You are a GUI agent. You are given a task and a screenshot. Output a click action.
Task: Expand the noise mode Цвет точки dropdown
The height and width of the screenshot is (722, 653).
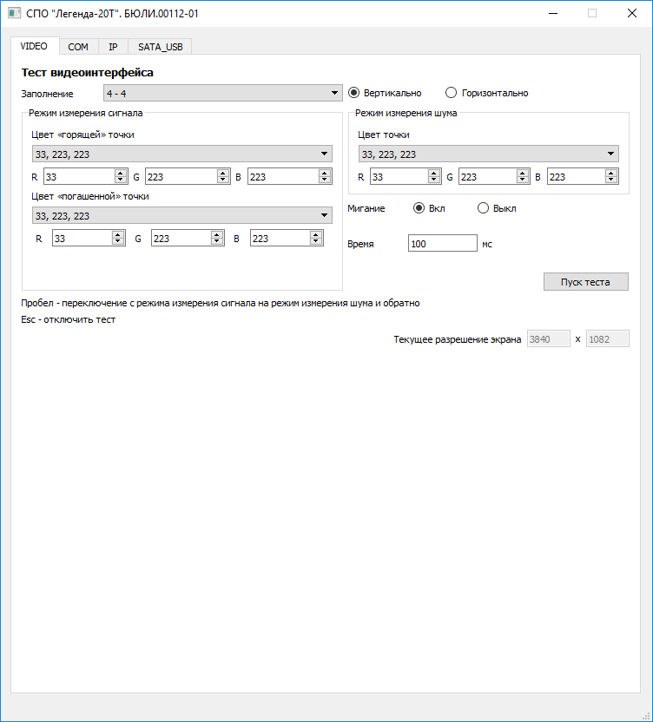pyautogui.click(x=488, y=154)
